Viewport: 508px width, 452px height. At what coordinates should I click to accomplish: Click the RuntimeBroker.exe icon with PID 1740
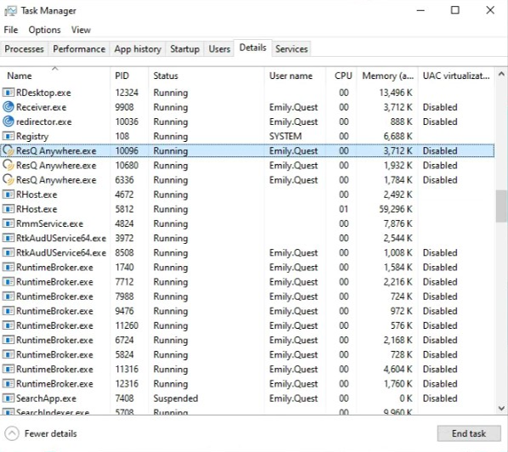(x=8, y=268)
